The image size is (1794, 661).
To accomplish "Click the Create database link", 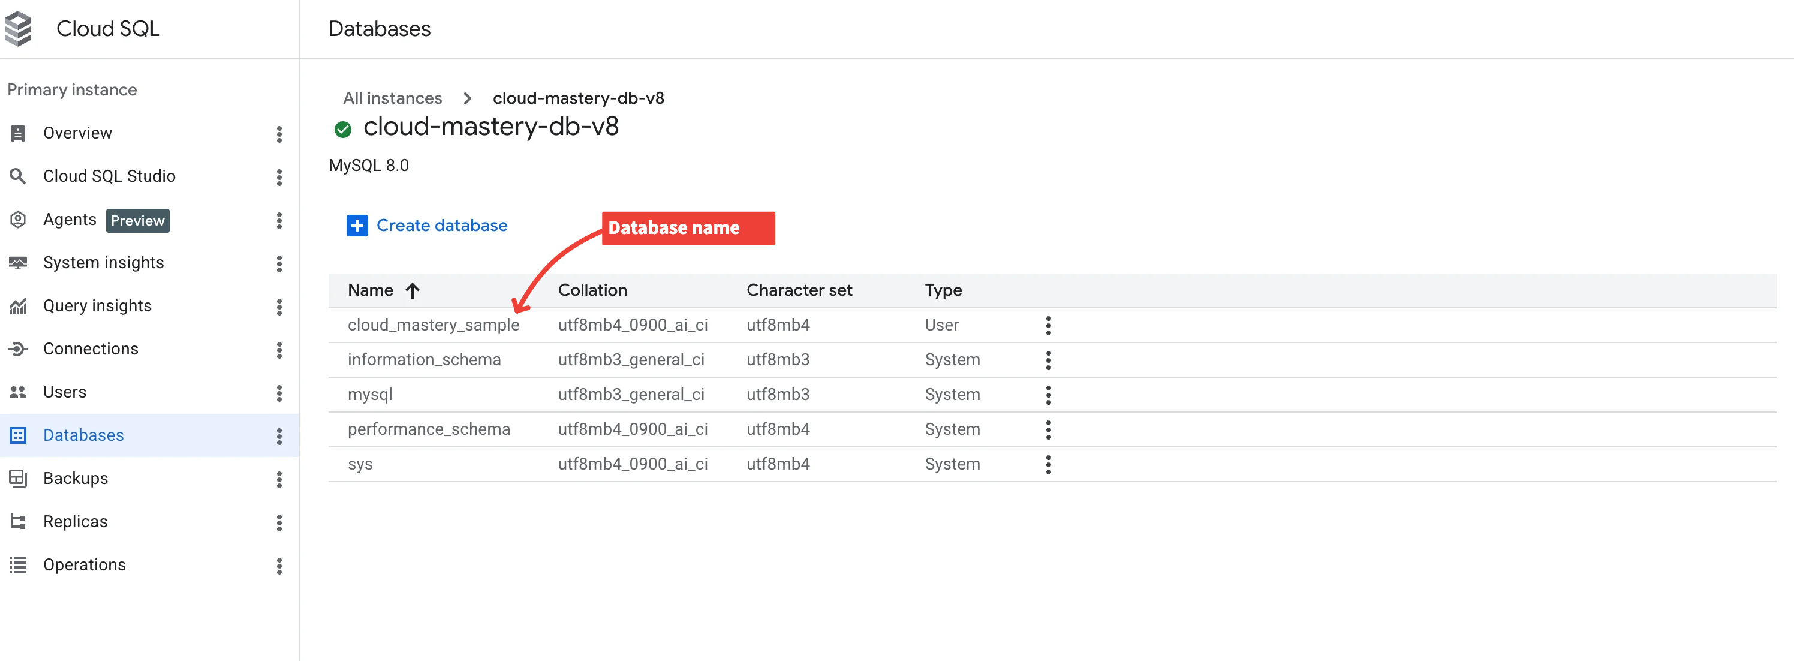I will (x=441, y=226).
